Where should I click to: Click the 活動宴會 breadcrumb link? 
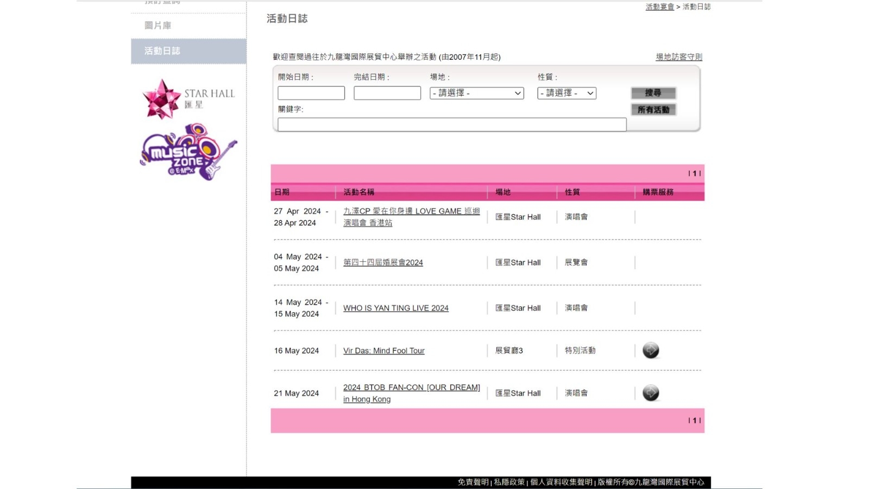pos(660,7)
